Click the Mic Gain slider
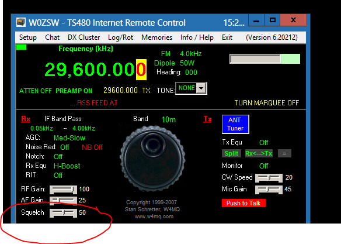The image size is (341, 244). (269, 190)
